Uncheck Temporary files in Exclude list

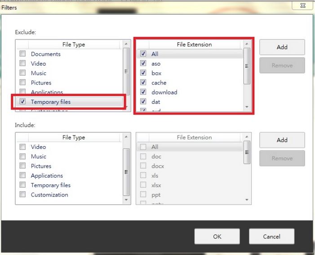[x=22, y=101]
